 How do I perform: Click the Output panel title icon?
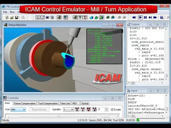click(129, 24)
